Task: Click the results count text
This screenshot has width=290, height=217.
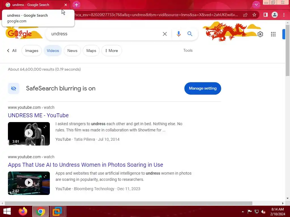Action: (x=44, y=70)
